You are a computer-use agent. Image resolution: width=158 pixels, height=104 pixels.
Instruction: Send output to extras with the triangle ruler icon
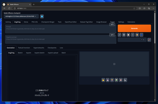tap(125, 80)
